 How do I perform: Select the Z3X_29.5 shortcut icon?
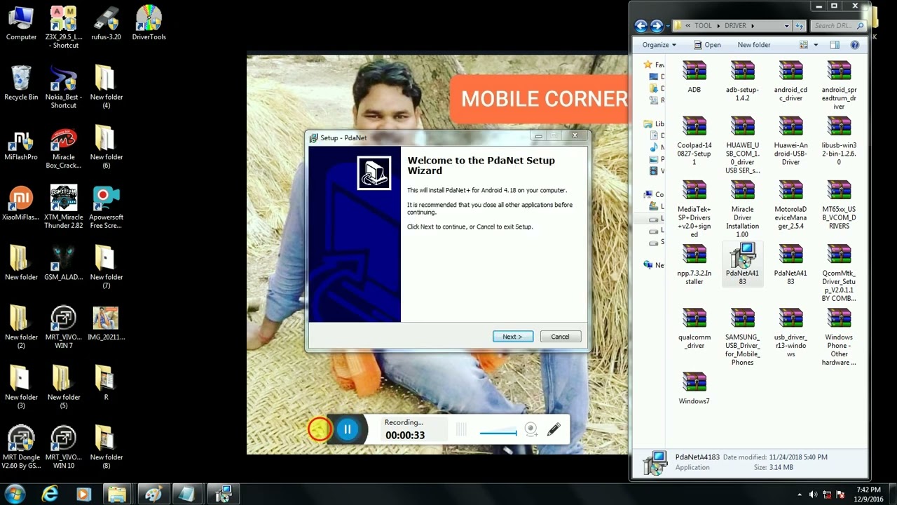pyautogui.click(x=64, y=27)
